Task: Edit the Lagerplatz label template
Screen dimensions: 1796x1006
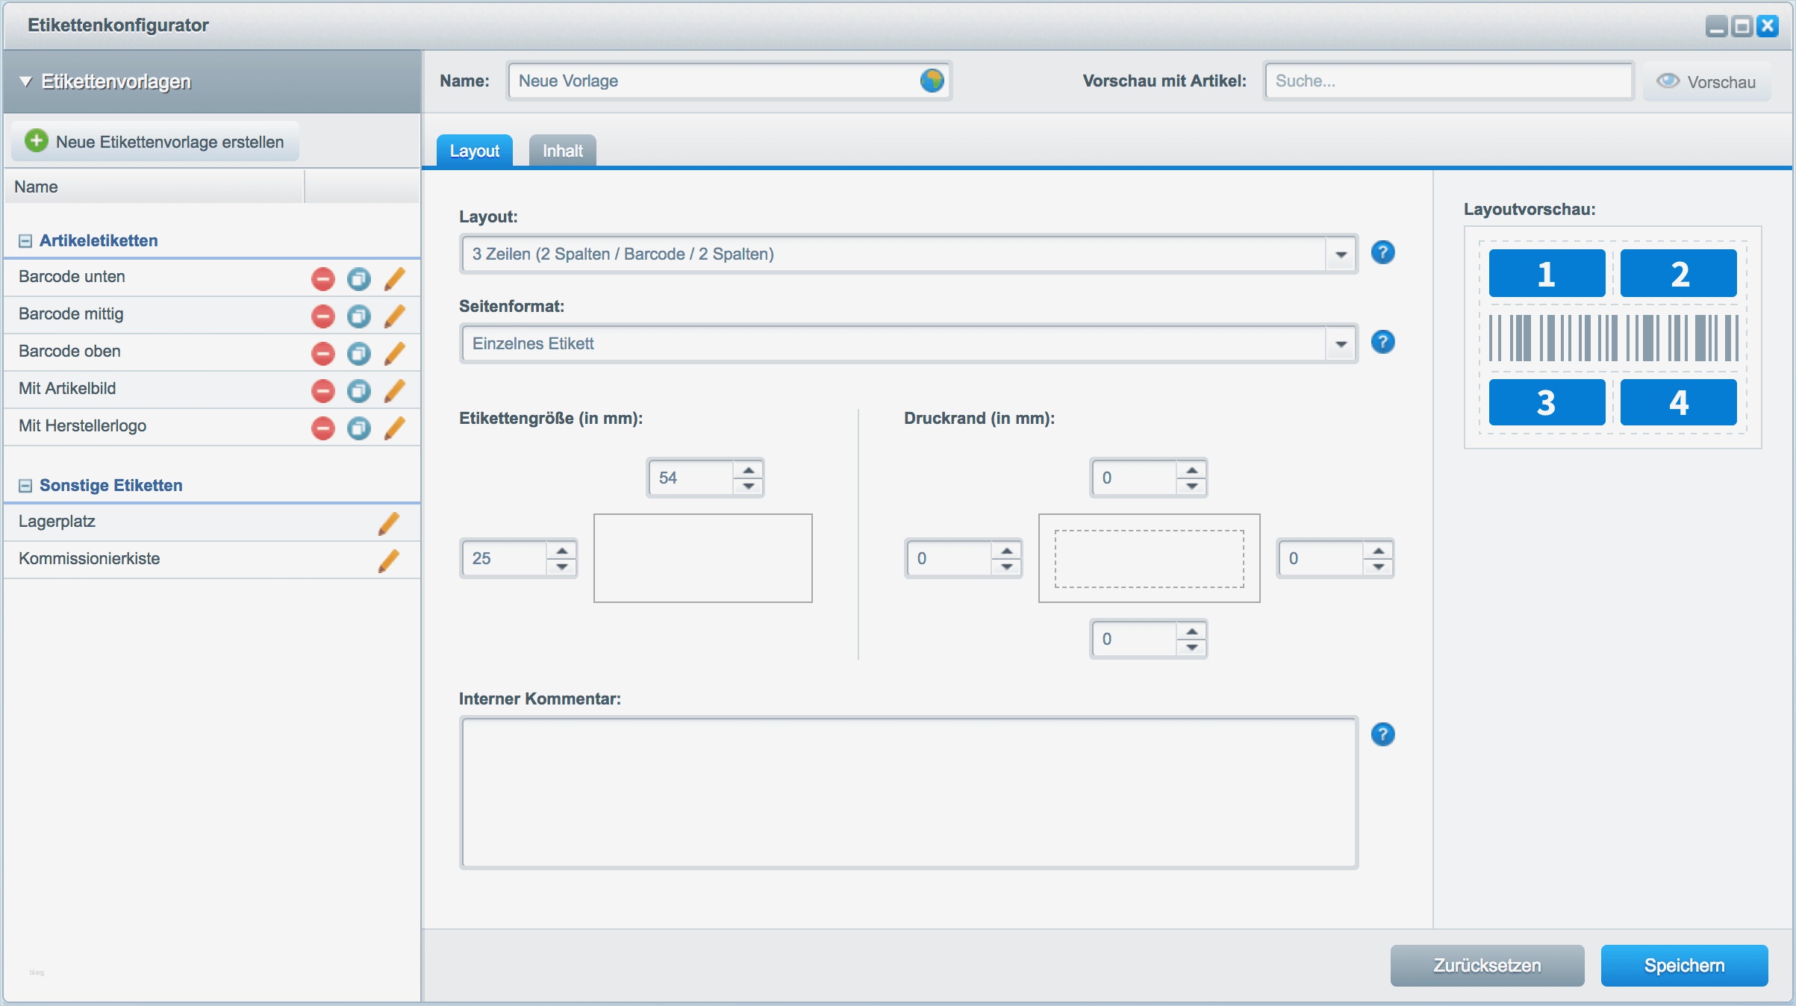Action: click(388, 523)
